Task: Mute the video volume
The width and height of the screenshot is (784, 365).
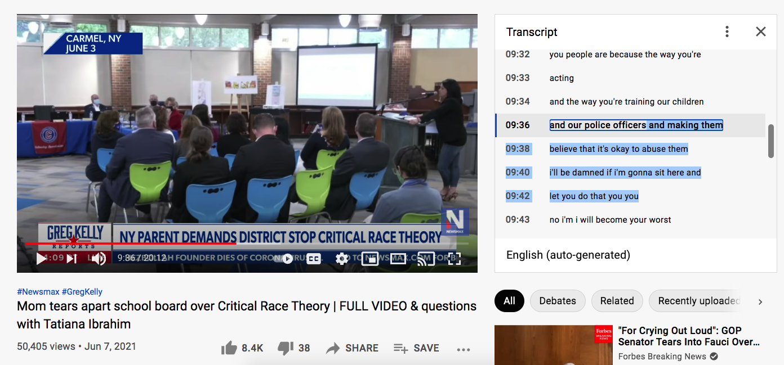Action: tap(99, 259)
